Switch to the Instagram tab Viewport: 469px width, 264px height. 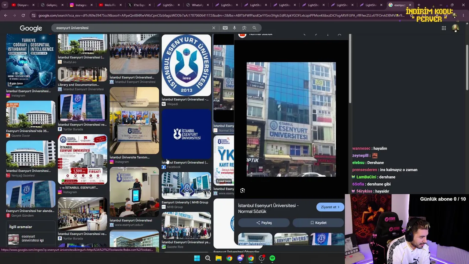click(x=81, y=5)
